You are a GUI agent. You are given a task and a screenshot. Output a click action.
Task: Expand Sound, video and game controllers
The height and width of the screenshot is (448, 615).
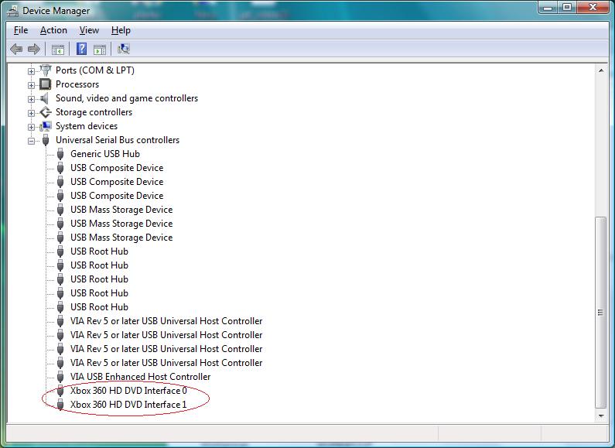31,99
